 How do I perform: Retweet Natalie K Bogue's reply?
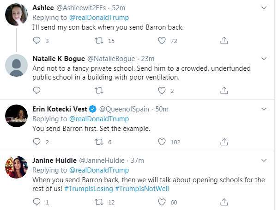pyautogui.click(x=99, y=91)
